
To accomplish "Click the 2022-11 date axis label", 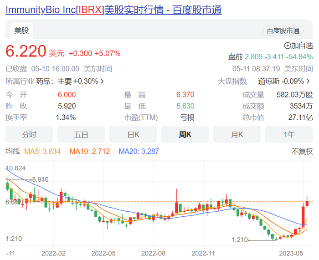I will [x=203, y=254].
